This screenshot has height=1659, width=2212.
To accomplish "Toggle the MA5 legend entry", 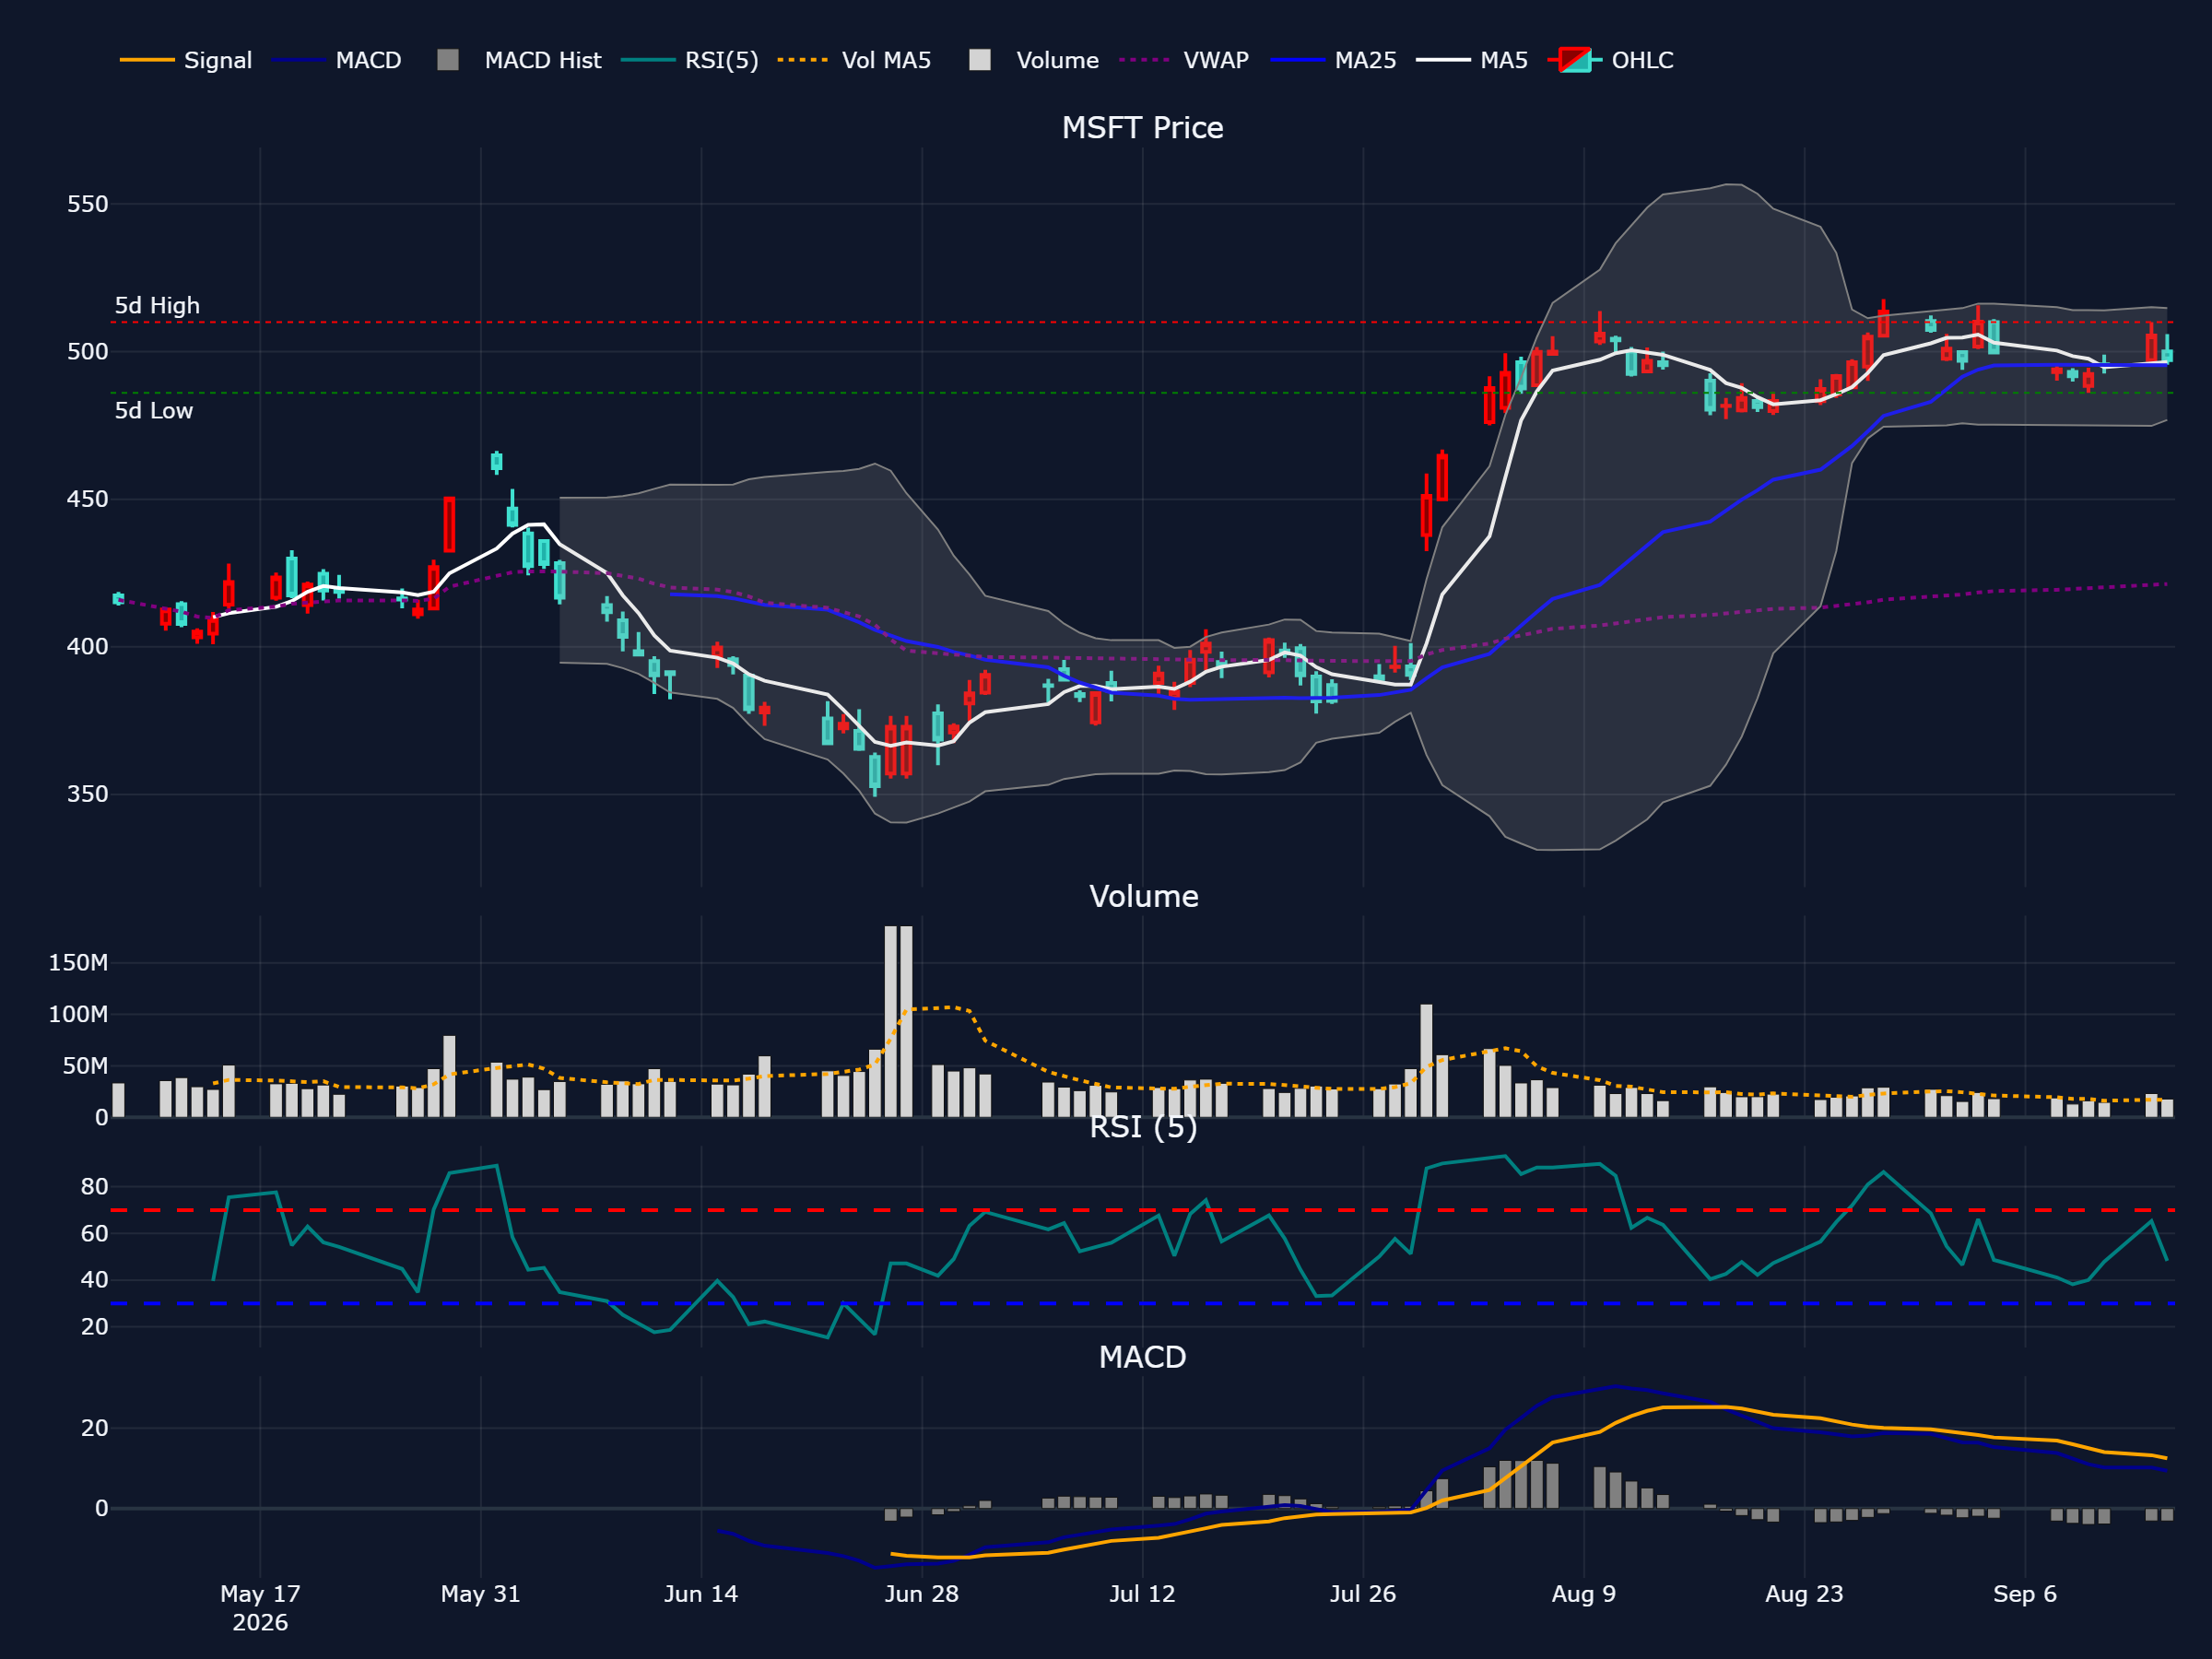I will (x=1472, y=60).
